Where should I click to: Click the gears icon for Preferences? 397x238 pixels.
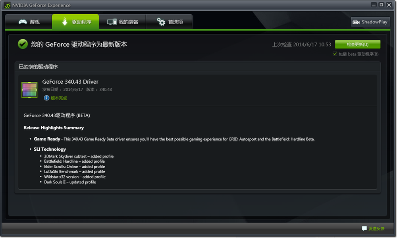click(x=161, y=22)
